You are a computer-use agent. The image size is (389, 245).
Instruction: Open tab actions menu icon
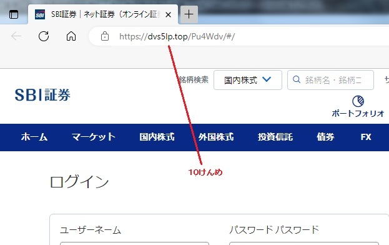pos(14,14)
